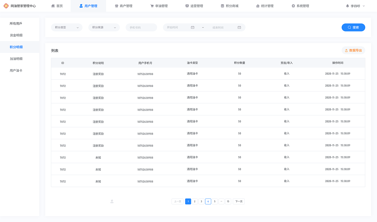The height and width of the screenshot is (222, 377).
Task: Click the 下一页 pagination button
Action: tap(239, 201)
